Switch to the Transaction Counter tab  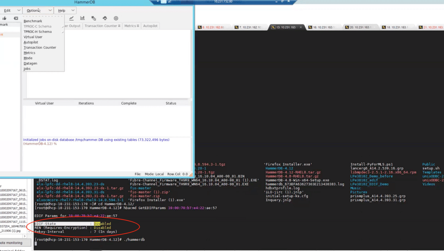coord(102,26)
